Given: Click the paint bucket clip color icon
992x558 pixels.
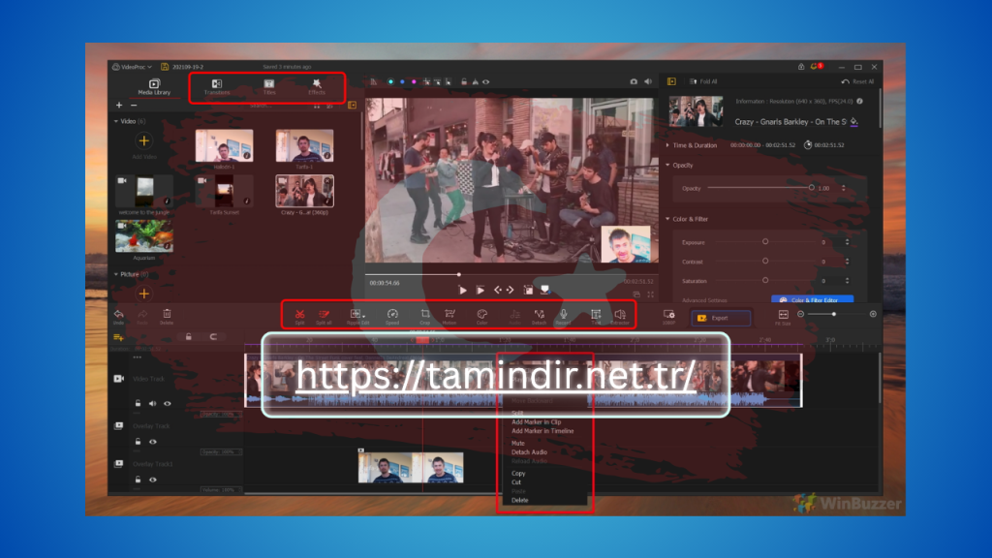Looking at the screenshot, I should [853, 121].
